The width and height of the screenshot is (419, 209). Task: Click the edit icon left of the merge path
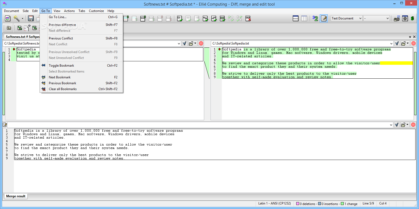coord(5,125)
